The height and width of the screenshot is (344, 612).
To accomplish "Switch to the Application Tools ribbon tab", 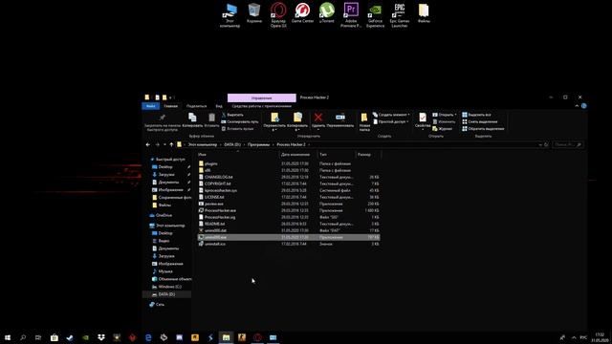I will pyautogui.click(x=261, y=106).
